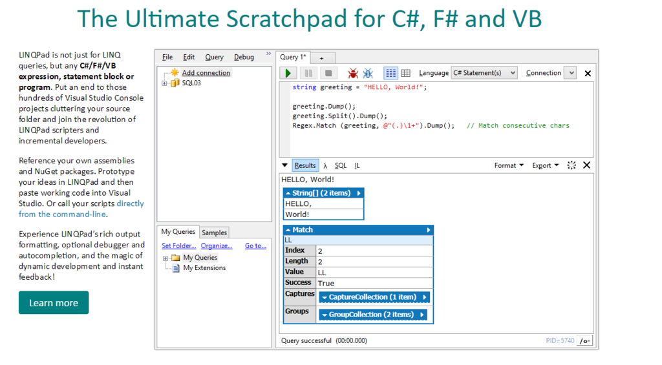The width and height of the screenshot is (662, 365).
Task: Select data grid results view icon
Action: click(x=406, y=73)
